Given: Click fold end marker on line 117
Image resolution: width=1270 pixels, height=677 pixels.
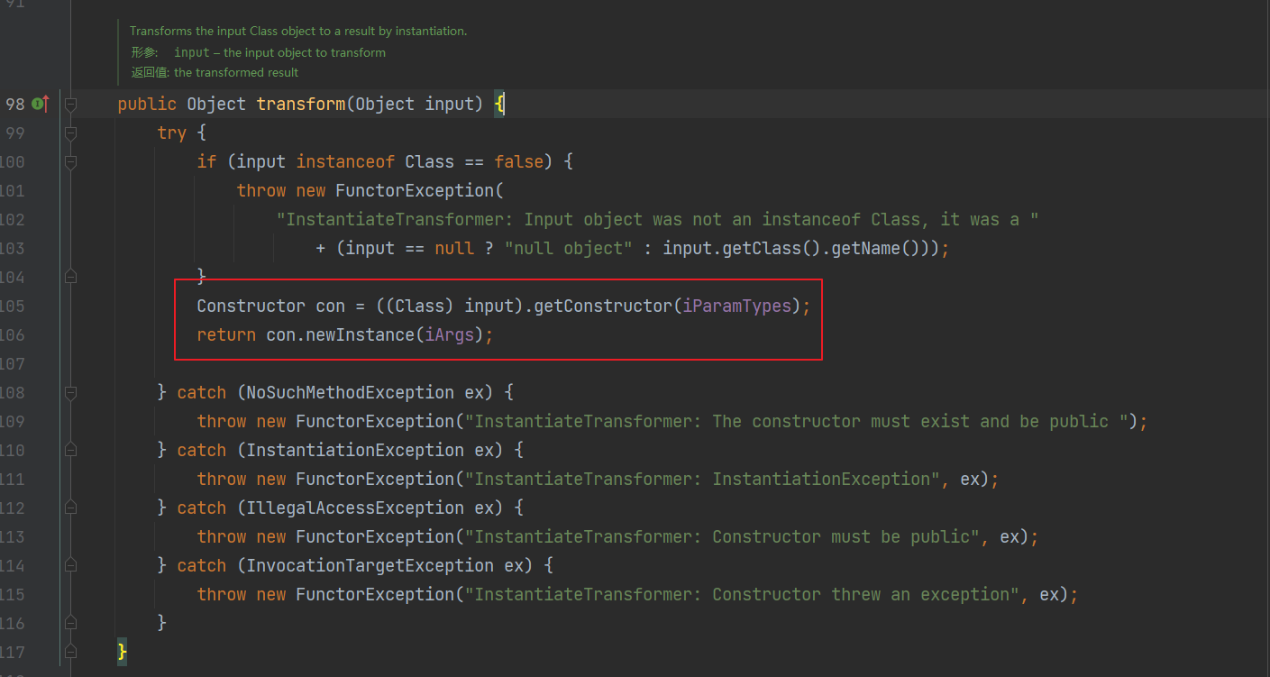Looking at the screenshot, I should [70, 652].
